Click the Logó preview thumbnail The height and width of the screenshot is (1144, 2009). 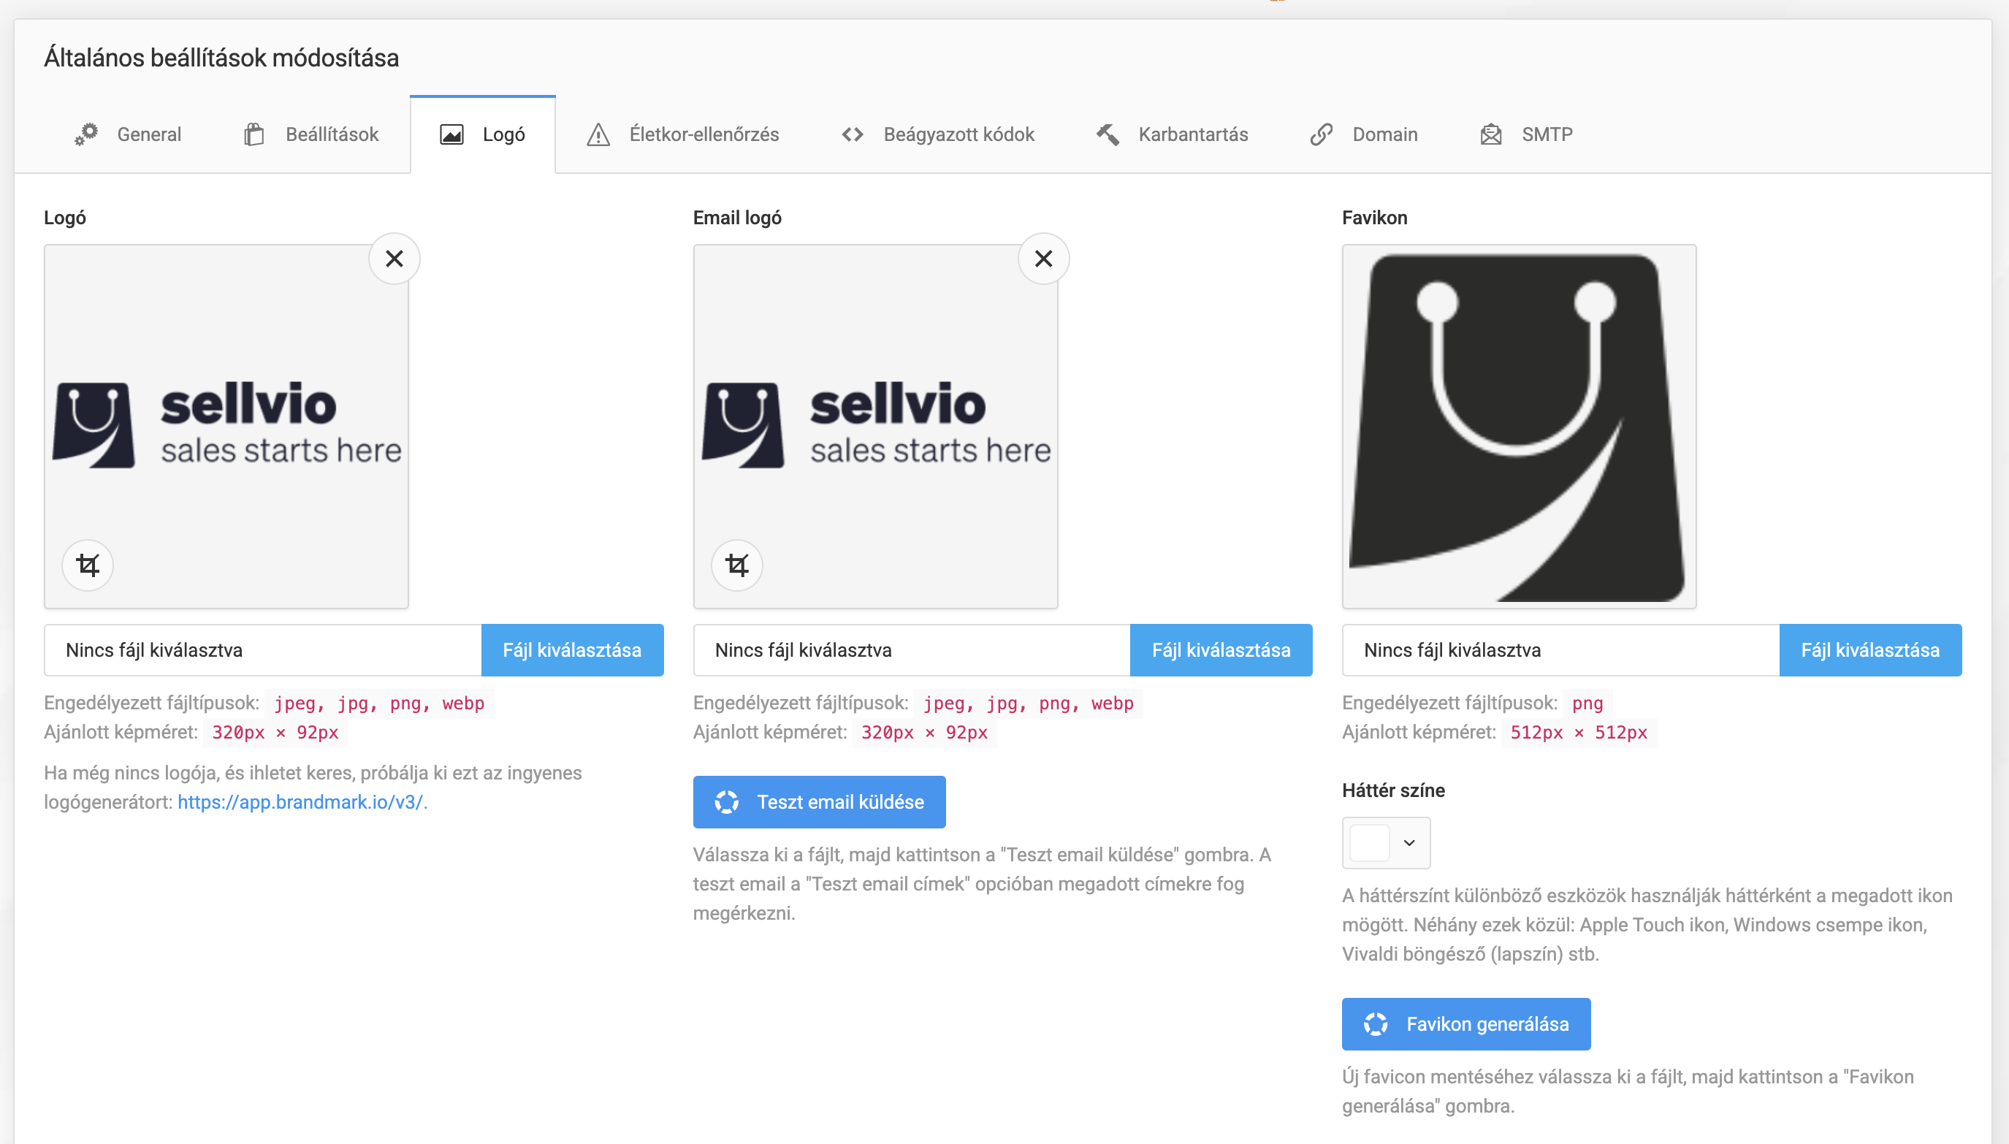pyautogui.click(x=226, y=427)
